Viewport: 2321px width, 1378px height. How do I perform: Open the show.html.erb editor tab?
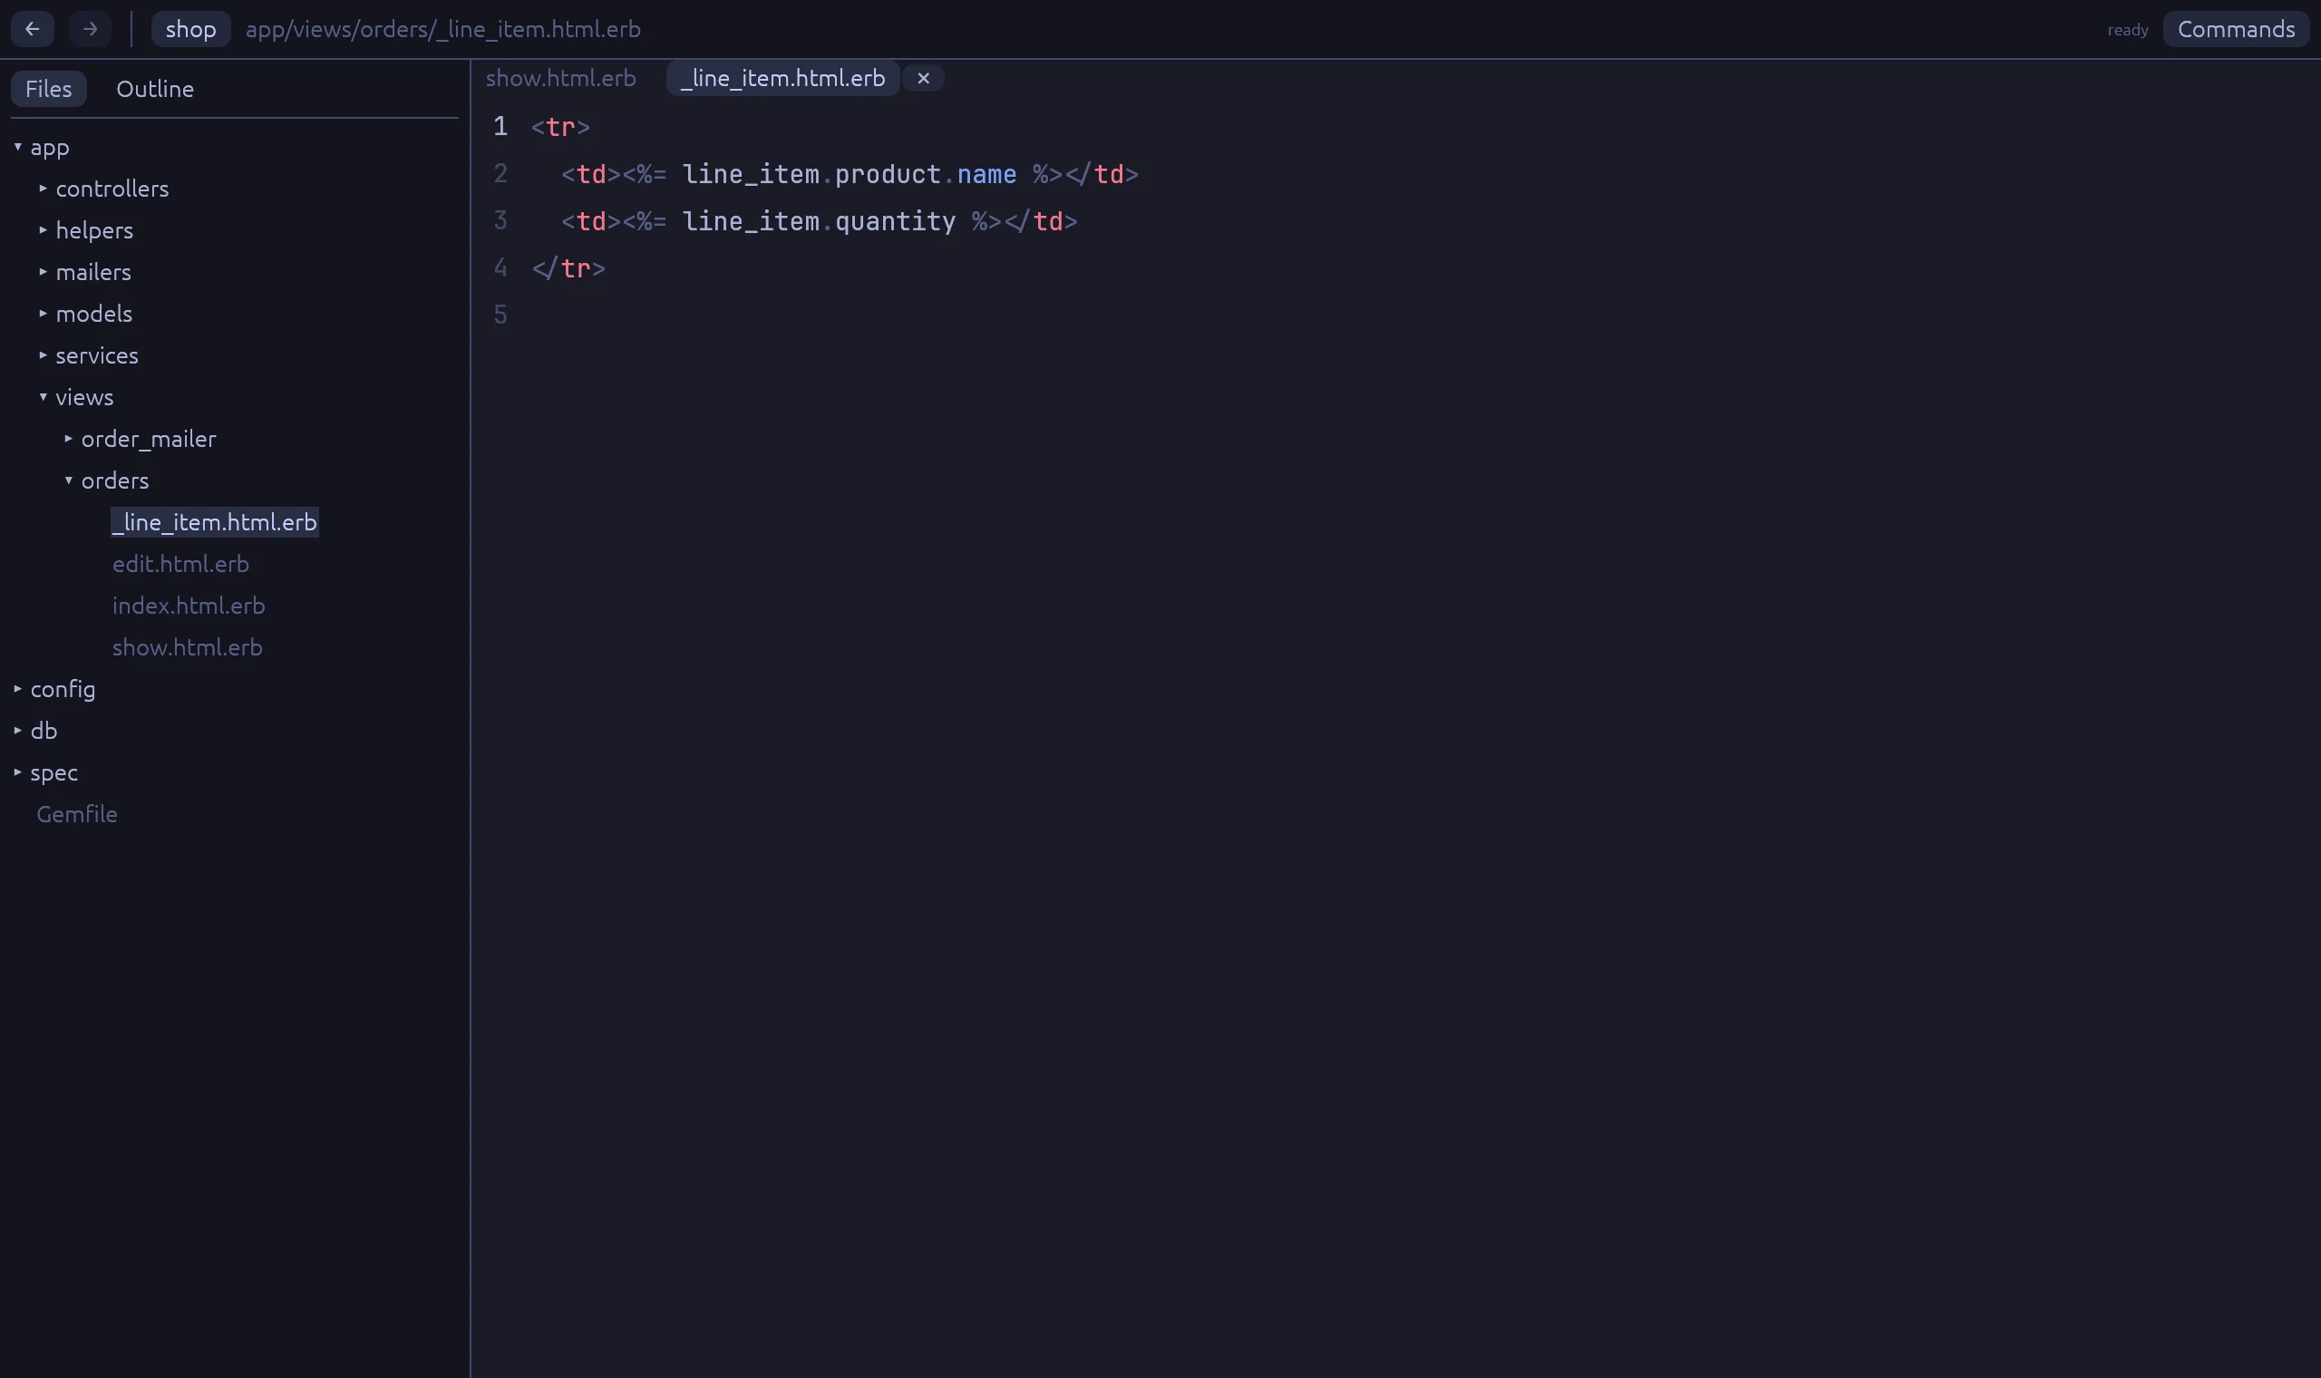pyautogui.click(x=560, y=78)
